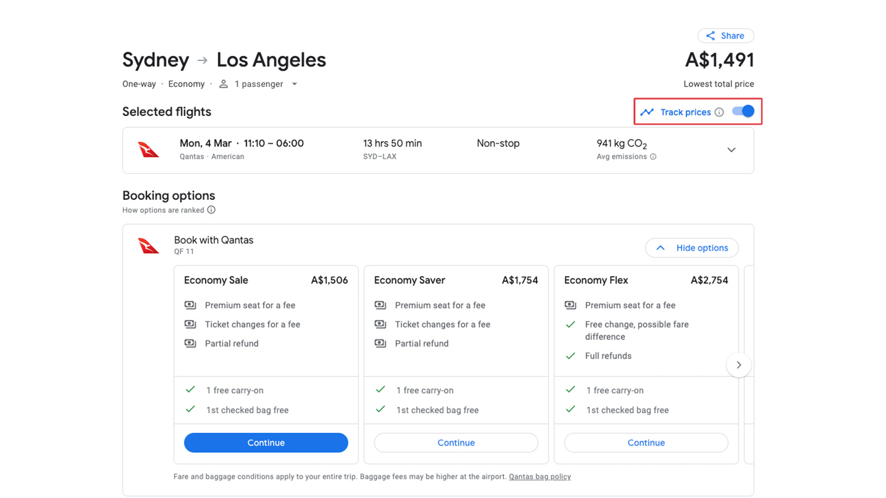The width and height of the screenshot is (886, 498).
Task: Click Economy Flex full refunds checkmark
Action: (570, 356)
